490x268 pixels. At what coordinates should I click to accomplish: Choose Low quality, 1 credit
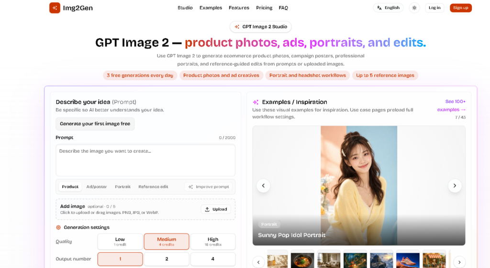(x=120, y=241)
